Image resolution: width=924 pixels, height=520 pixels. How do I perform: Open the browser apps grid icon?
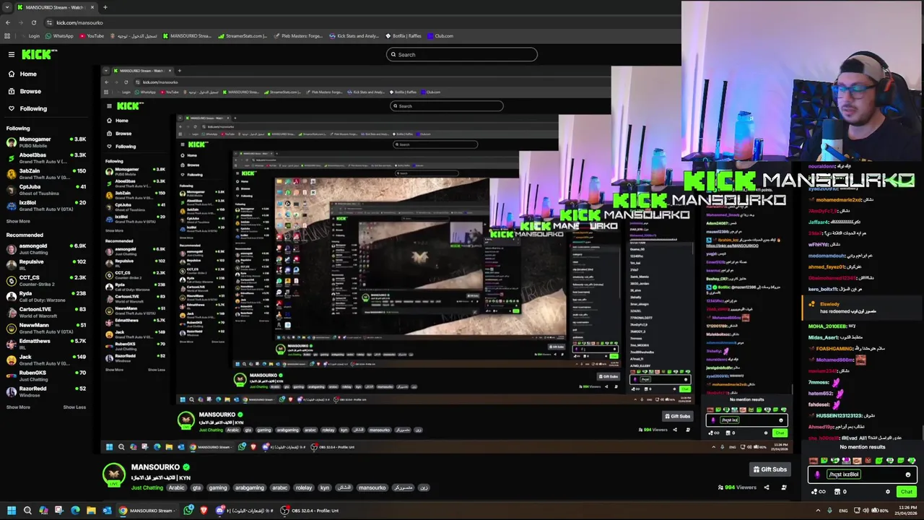coord(7,35)
